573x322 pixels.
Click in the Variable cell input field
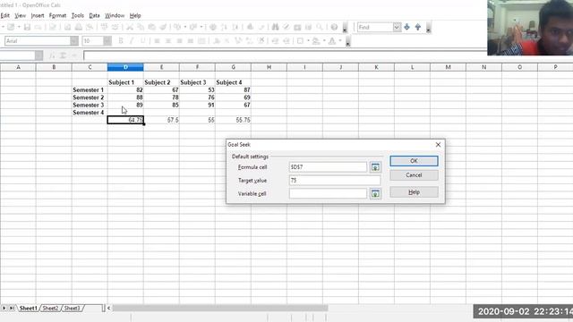(328, 193)
